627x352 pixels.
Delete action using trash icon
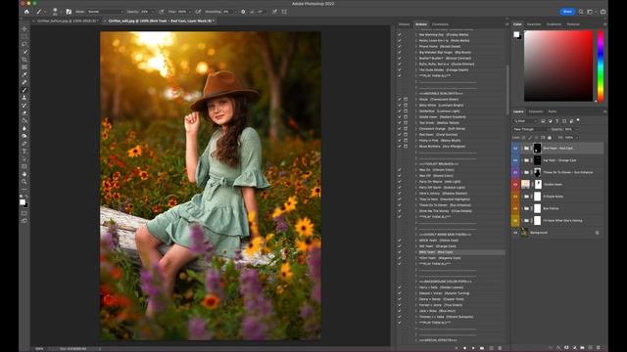point(501,348)
